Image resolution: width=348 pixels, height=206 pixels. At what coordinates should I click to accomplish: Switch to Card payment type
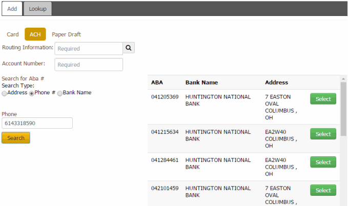click(13, 34)
